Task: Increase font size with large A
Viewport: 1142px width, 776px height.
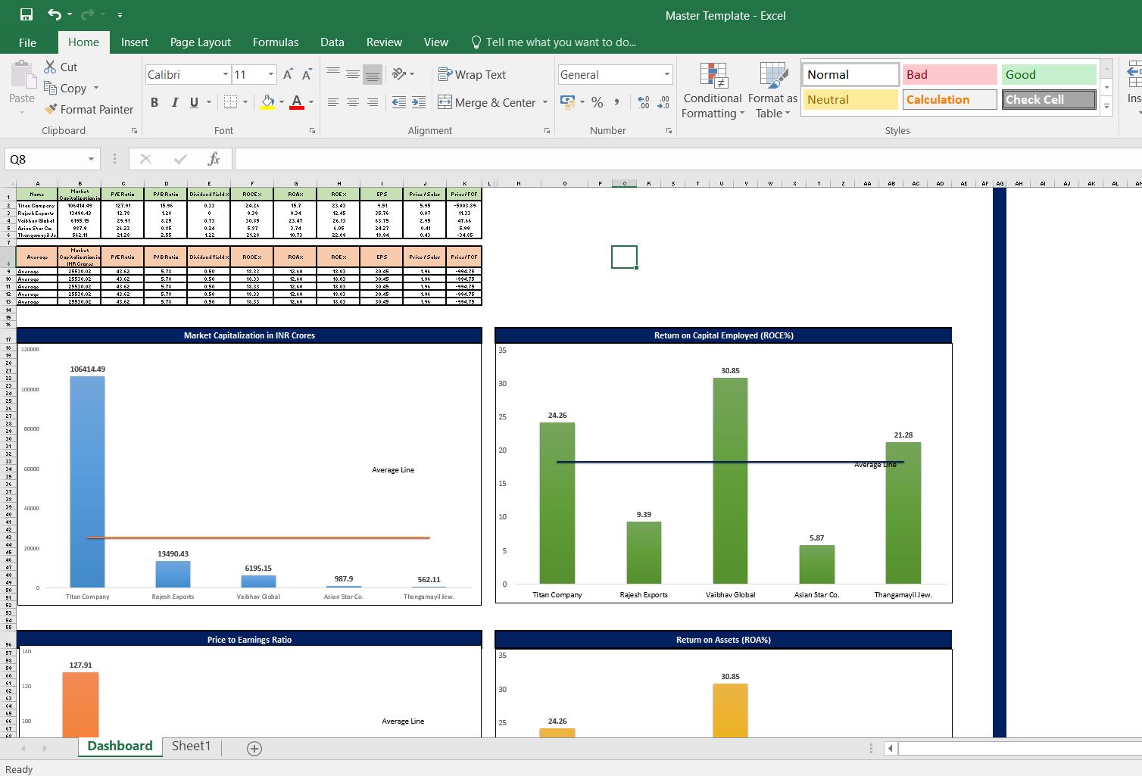Action: tap(288, 74)
